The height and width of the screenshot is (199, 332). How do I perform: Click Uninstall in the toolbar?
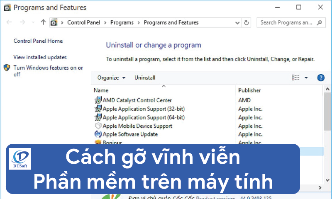click(145, 78)
